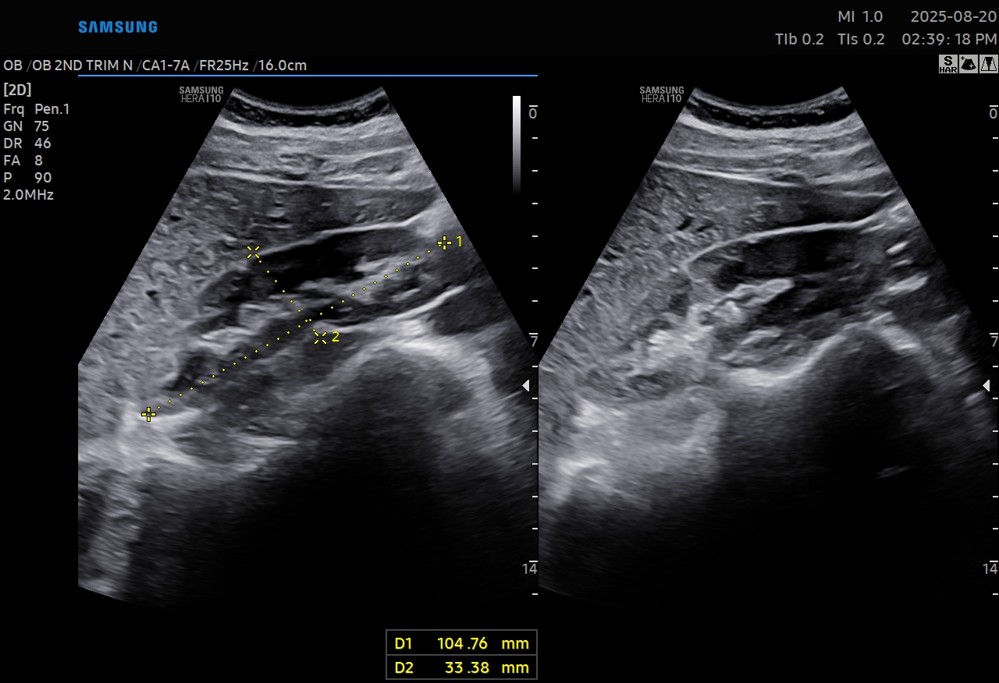Screen dimensions: 999x683
Task: Click the grayscale map bar
Action: tap(517, 143)
